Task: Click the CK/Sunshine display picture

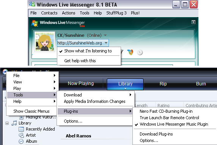Action: coord(45,42)
